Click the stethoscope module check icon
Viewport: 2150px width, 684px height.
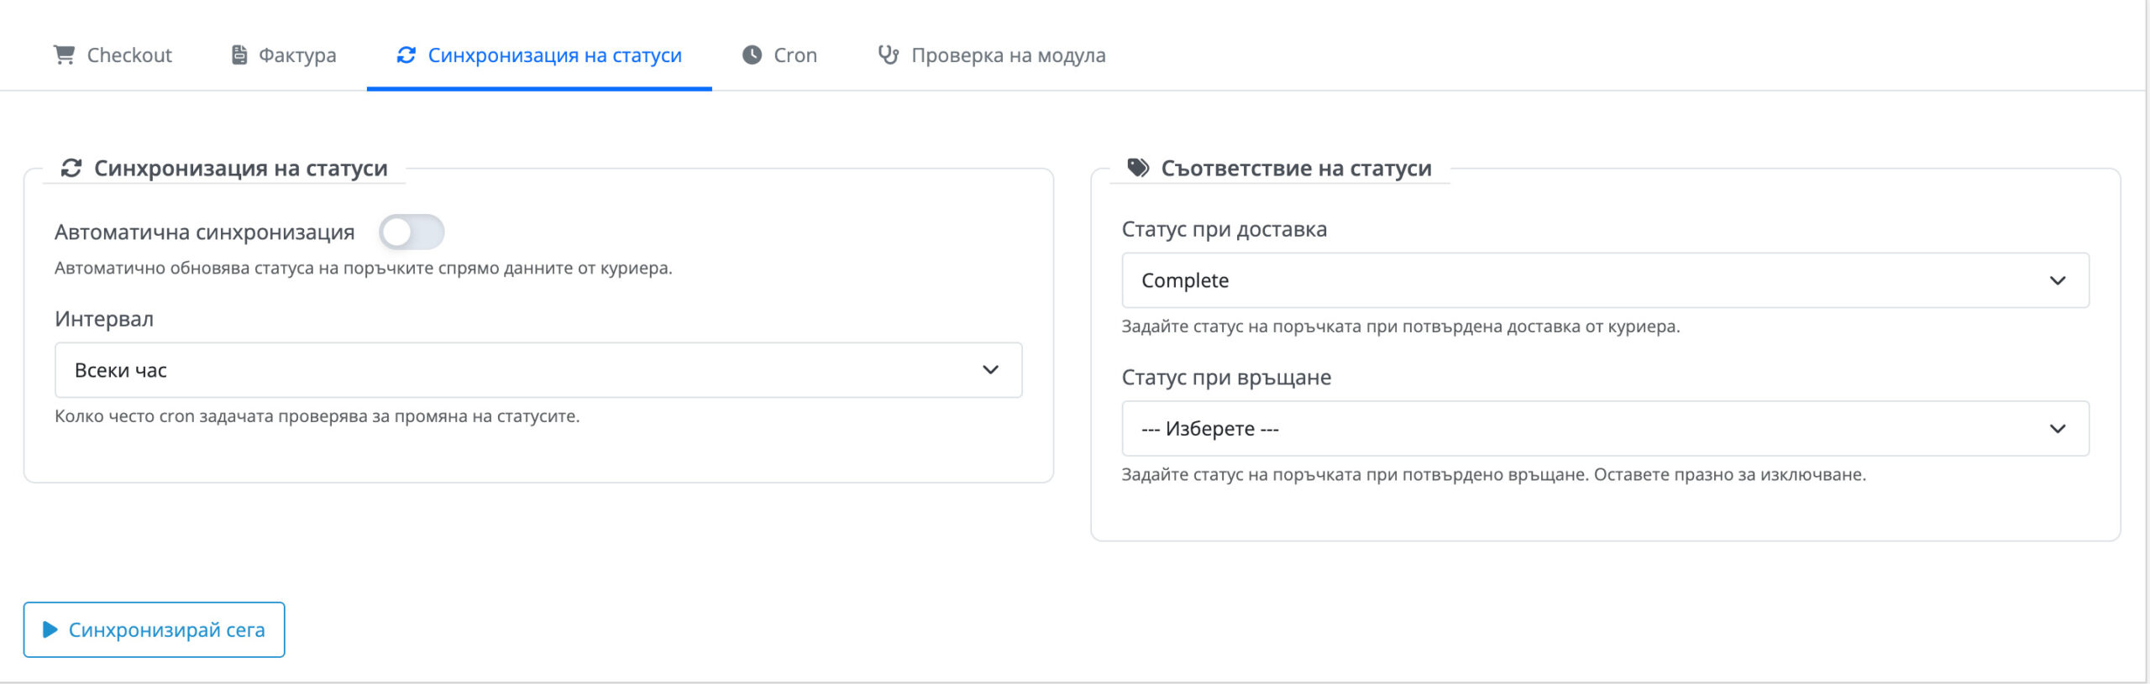[x=888, y=55]
